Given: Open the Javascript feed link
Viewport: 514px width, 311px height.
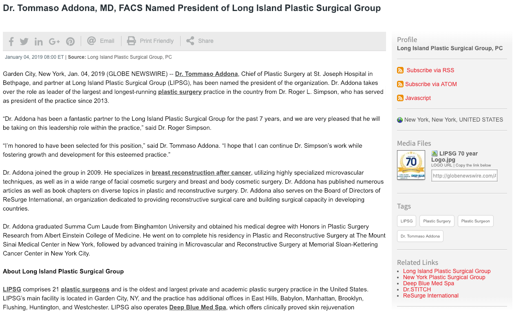Looking at the screenshot, I should pyautogui.click(x=417, y=98).
